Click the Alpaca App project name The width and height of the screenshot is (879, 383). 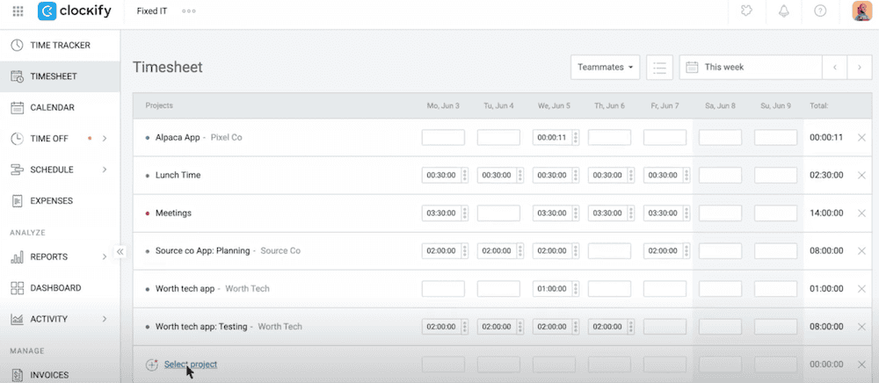pos(178,137)
